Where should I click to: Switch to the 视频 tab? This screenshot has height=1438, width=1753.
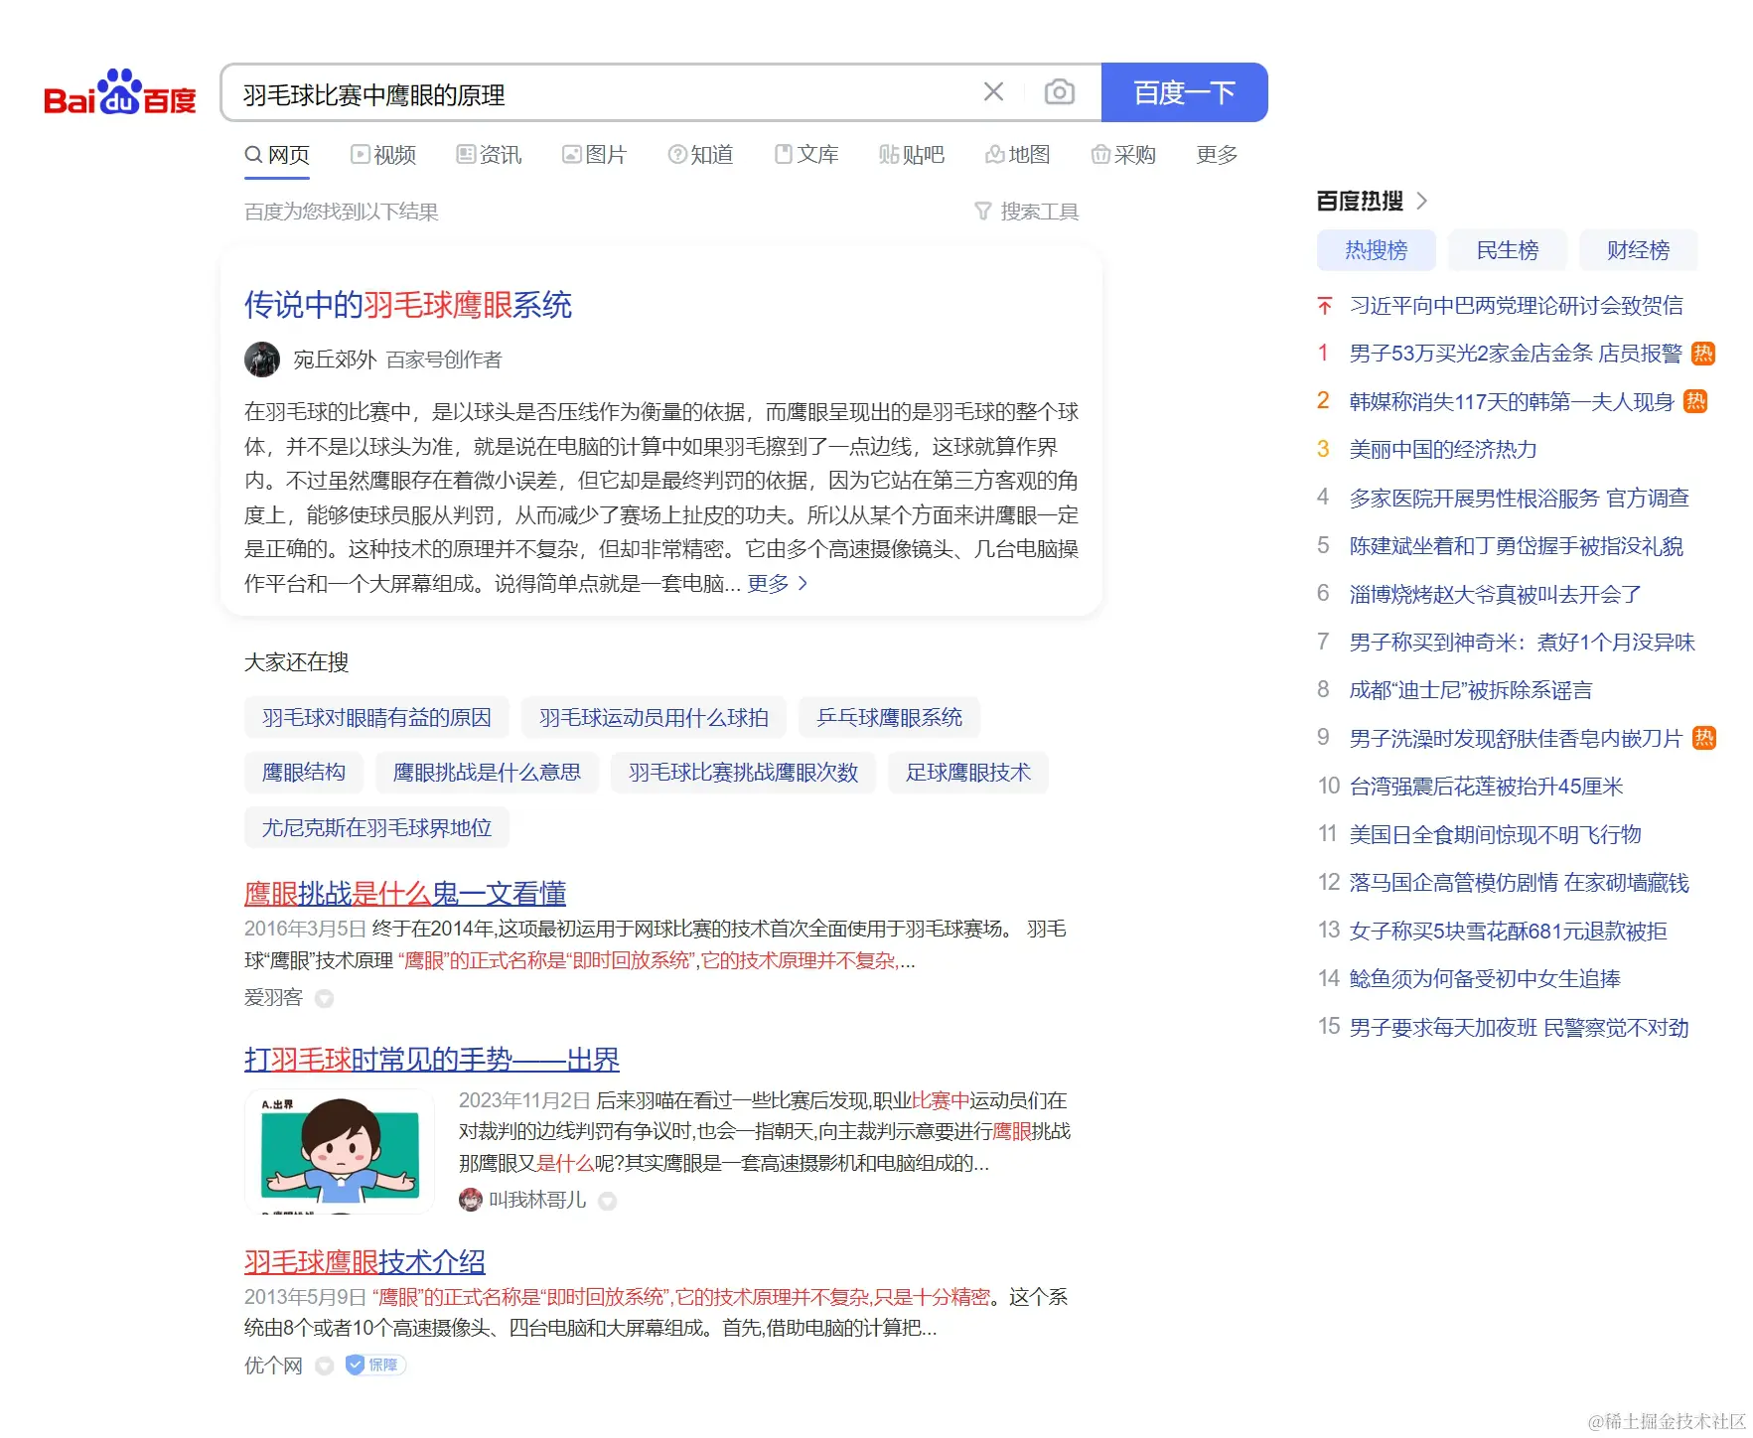(383, 155)
